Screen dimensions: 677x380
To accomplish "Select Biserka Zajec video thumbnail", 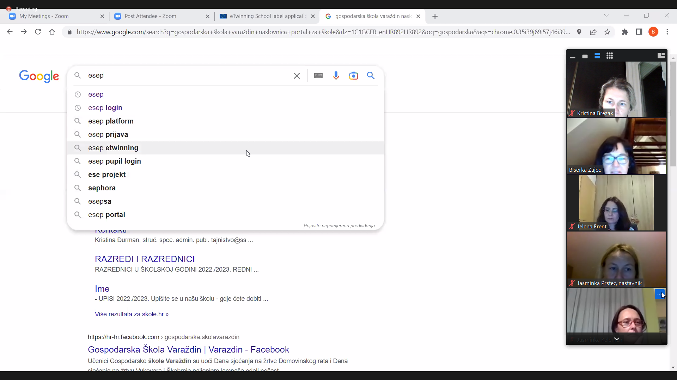I will (616, 146).
